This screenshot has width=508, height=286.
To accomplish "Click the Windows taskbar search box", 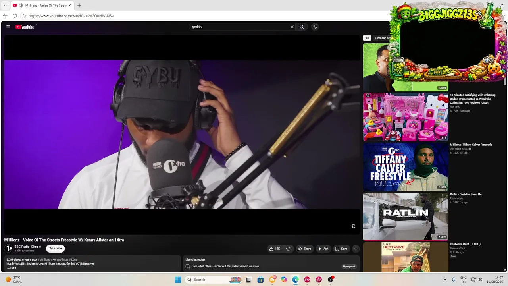I will (214, 280).
